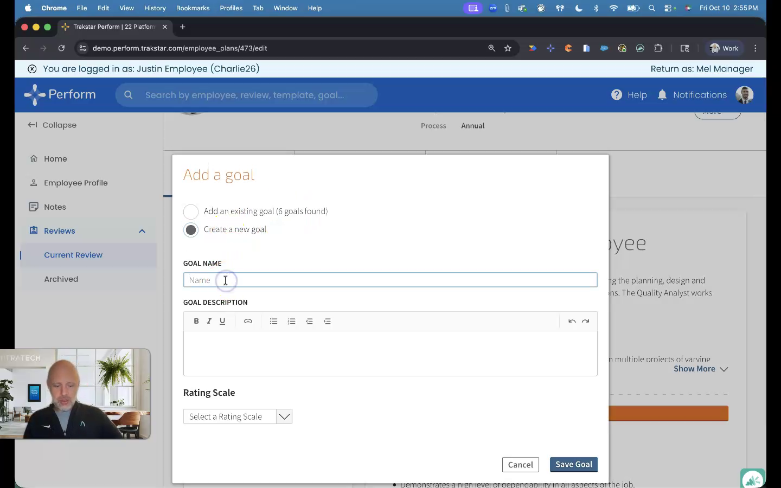The width and height of the screenshot is (781, 488).
Task: Collapse the sidebar
Action: tap(52, 125)
